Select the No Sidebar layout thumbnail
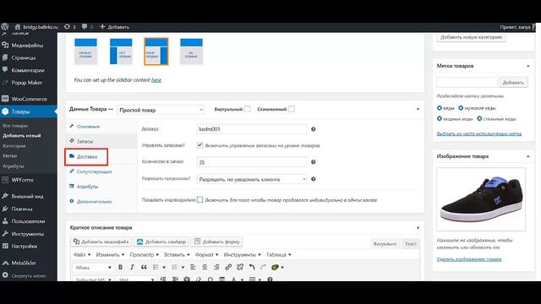The height and width of the screenshot is (304, 541). coord(192,52)
